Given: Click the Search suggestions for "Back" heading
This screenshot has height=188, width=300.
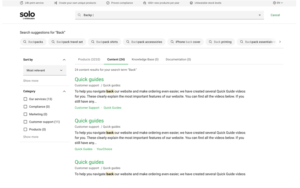Looking at the screenshot, I should [x=43, y=33].
